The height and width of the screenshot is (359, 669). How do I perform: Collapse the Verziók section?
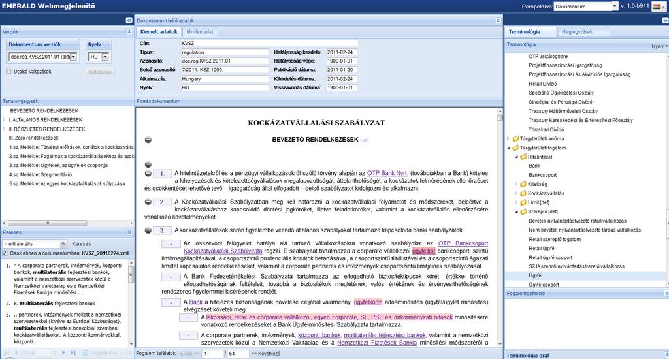coord(129,32)
